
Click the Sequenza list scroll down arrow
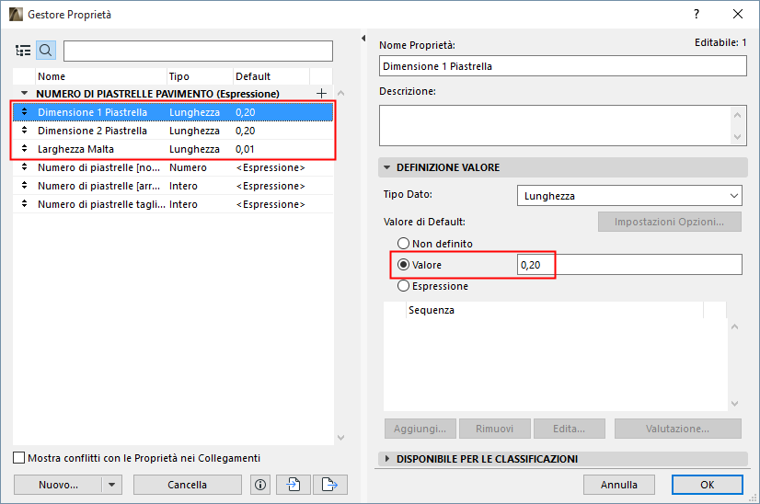[735, 403]
